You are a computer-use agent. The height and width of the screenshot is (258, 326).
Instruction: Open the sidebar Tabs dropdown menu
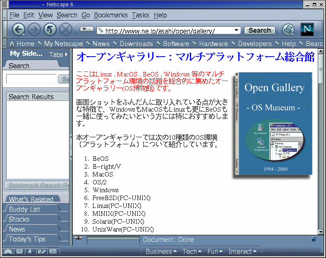58,55
